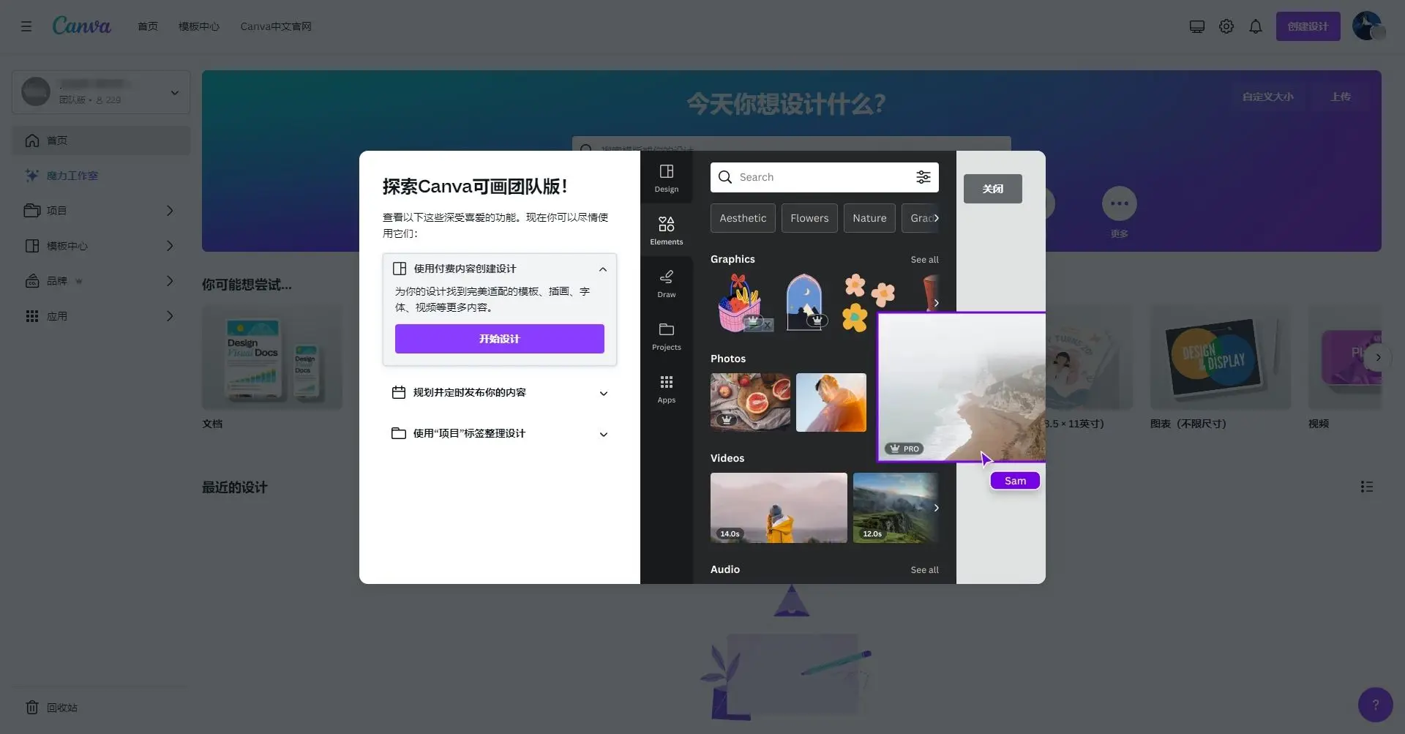Open 首页 in top navigation

click(148, 26)
